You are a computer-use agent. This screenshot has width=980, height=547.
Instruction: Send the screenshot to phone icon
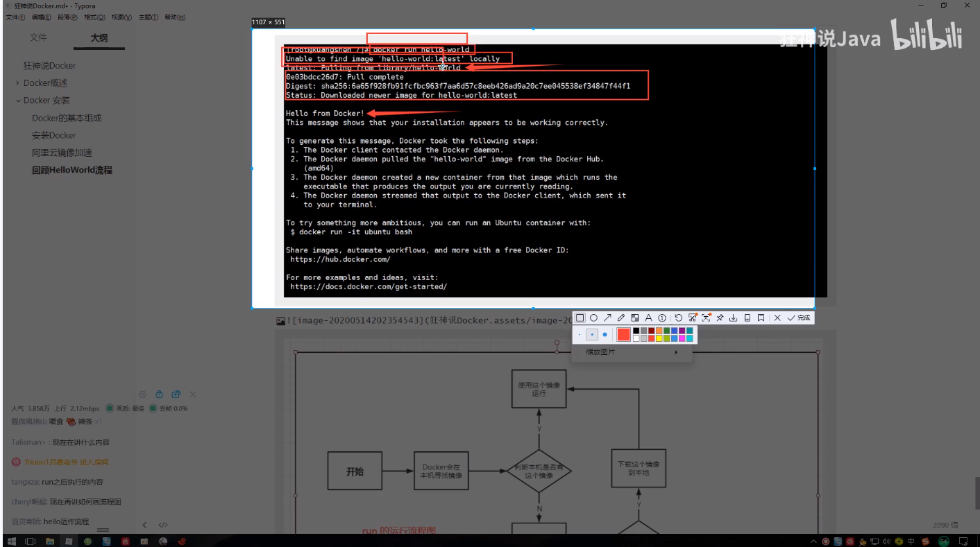pos(747,318)
